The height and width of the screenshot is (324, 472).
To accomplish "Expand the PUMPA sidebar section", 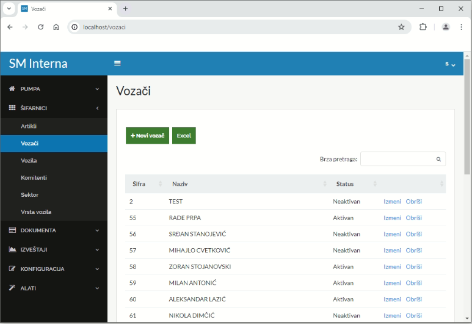I will [x=54, y=89].
